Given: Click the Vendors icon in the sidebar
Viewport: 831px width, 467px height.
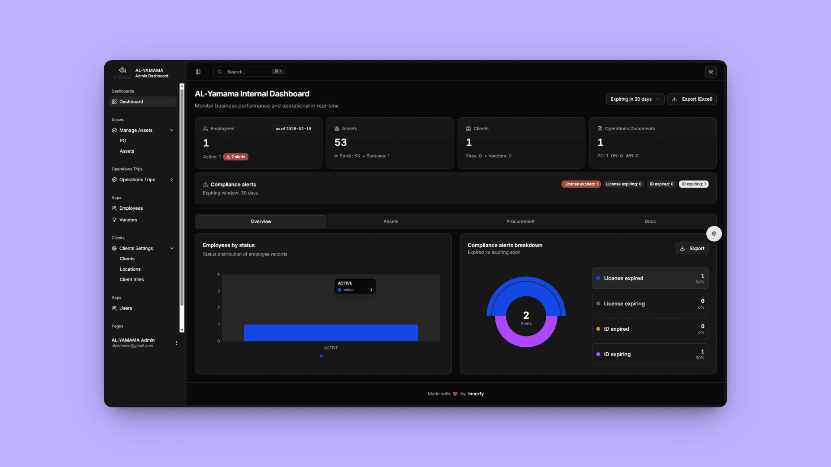Looking at the screenshot, I should coord(114,220).
